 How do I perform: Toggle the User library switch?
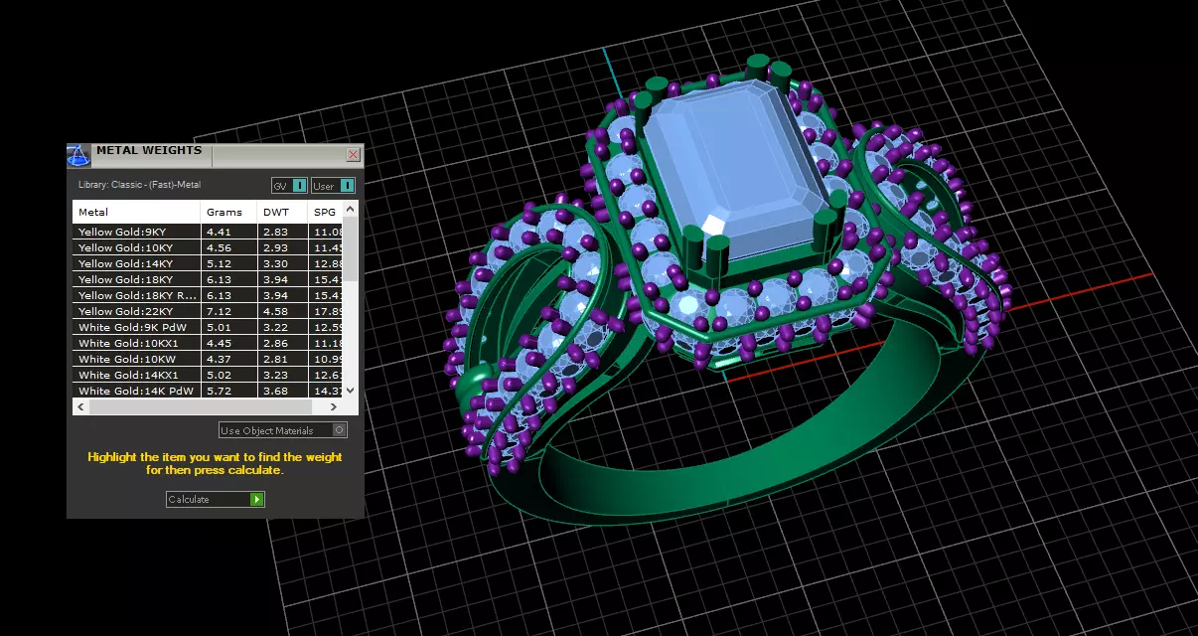[333, 185]
